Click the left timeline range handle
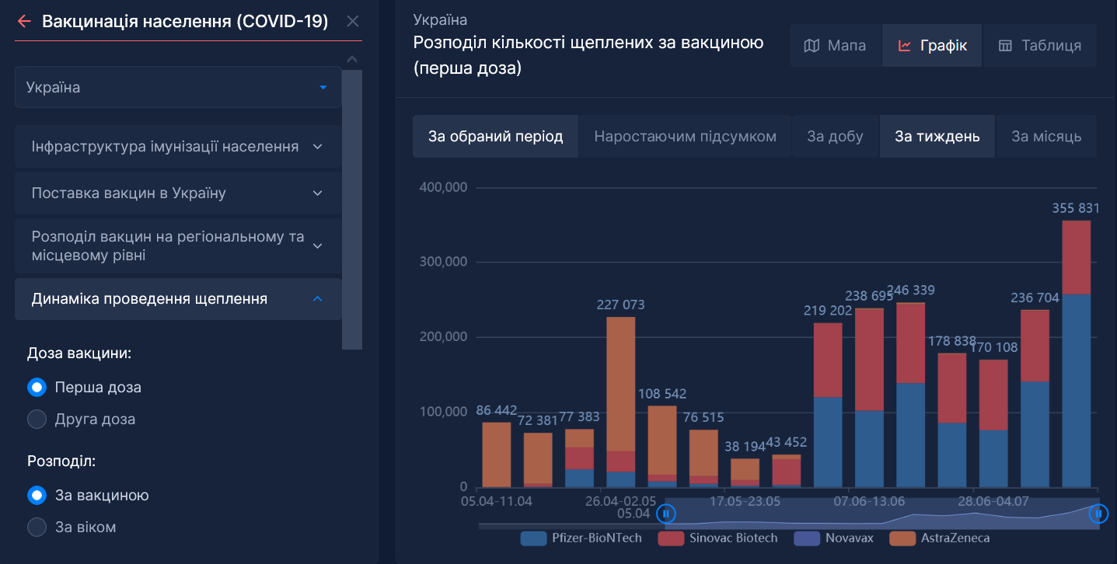Image resolution: width=1117 pixels, height=564 pixels. click(665, 514)
